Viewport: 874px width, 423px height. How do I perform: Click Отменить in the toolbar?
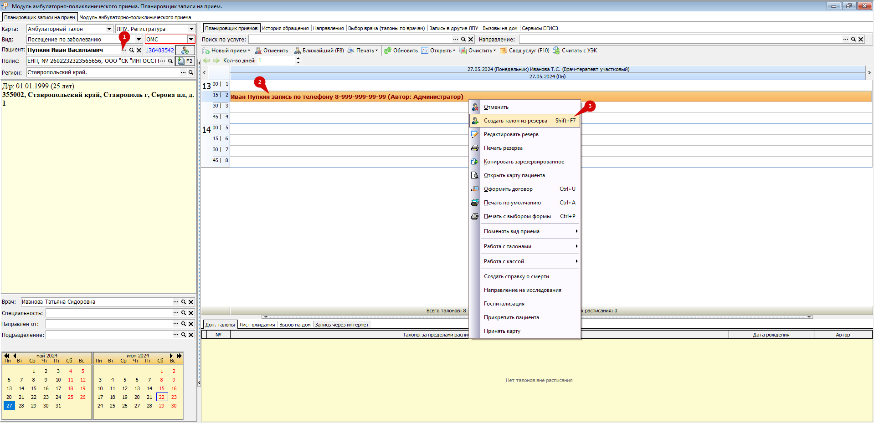pyautogui.click(x=272, y=51)
